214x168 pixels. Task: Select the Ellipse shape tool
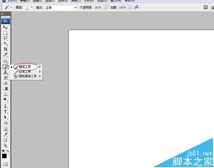[x=6, y=122]
